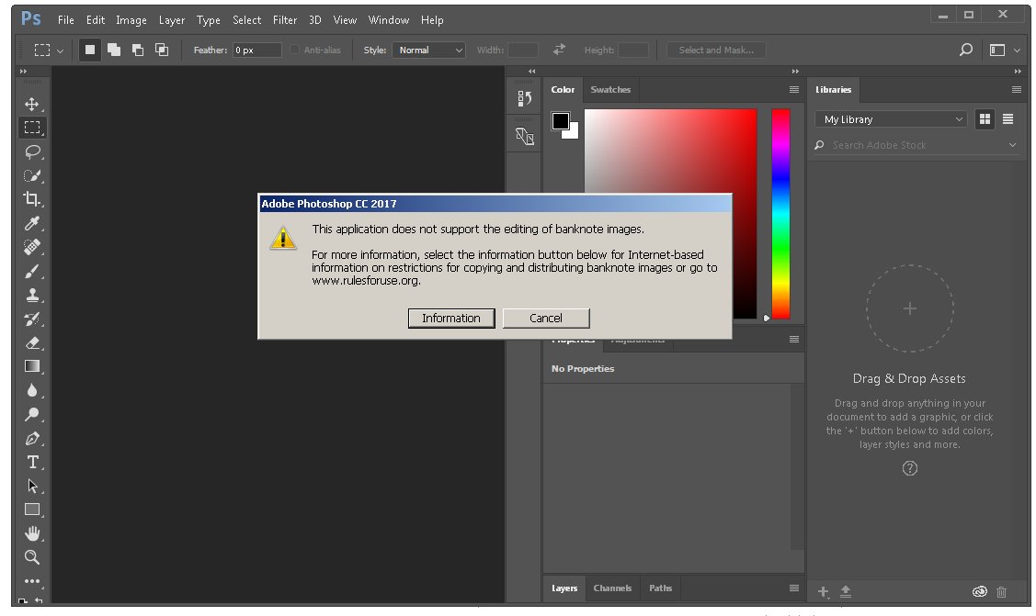Click the background color white swatch
Viewport: 1036px width, 616px height.
572,132
